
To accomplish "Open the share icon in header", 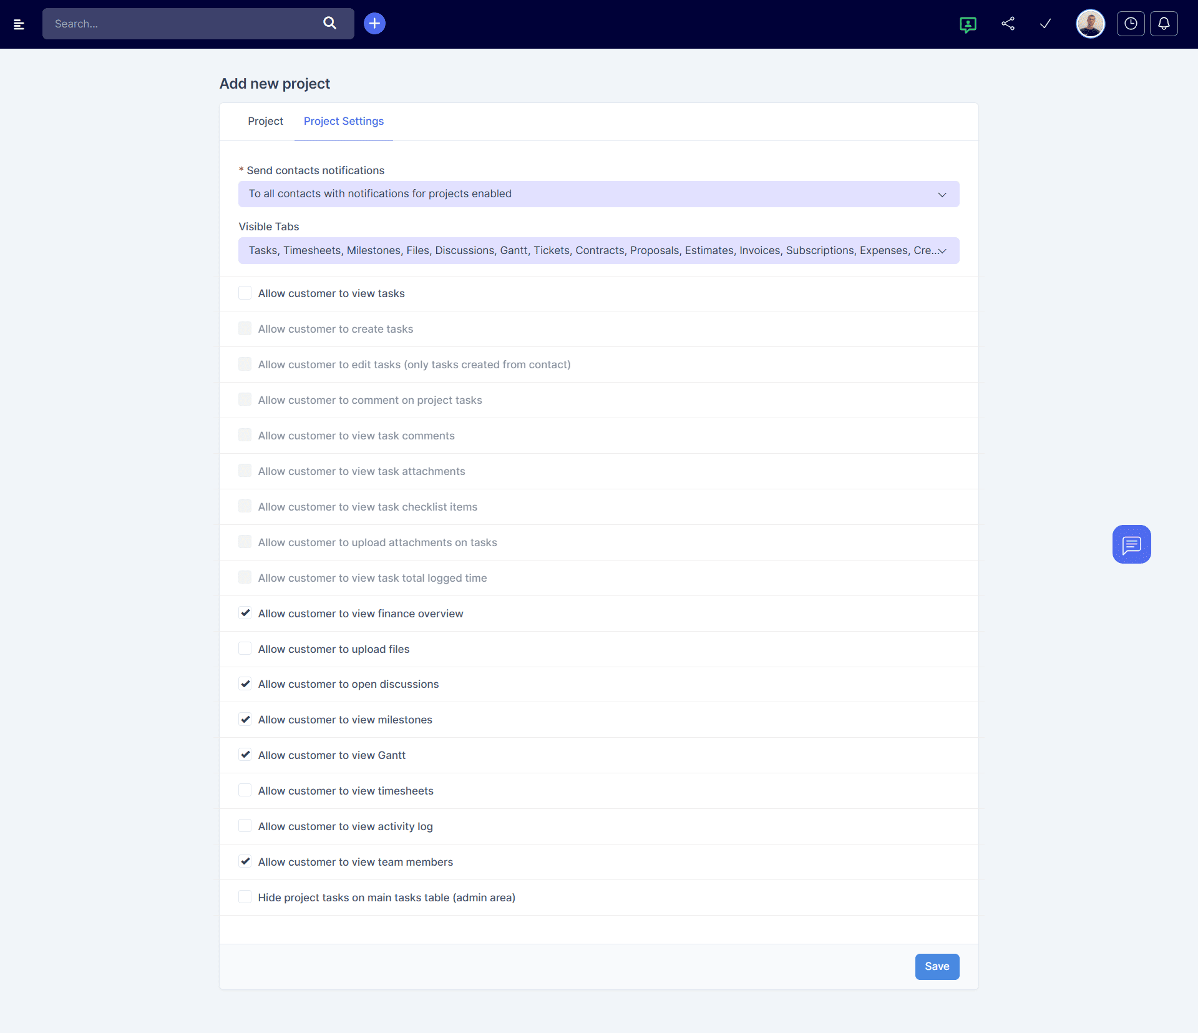I will pyautogui.click(x=1008, y=24).
